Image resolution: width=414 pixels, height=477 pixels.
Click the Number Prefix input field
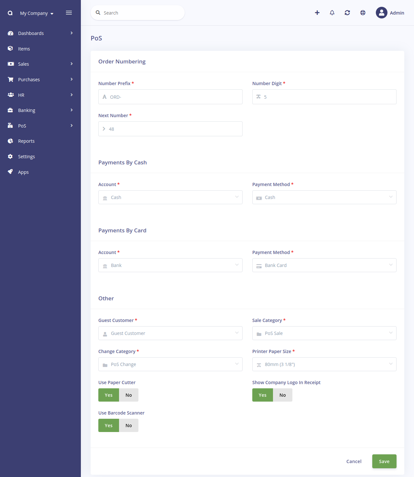[170, 97]
